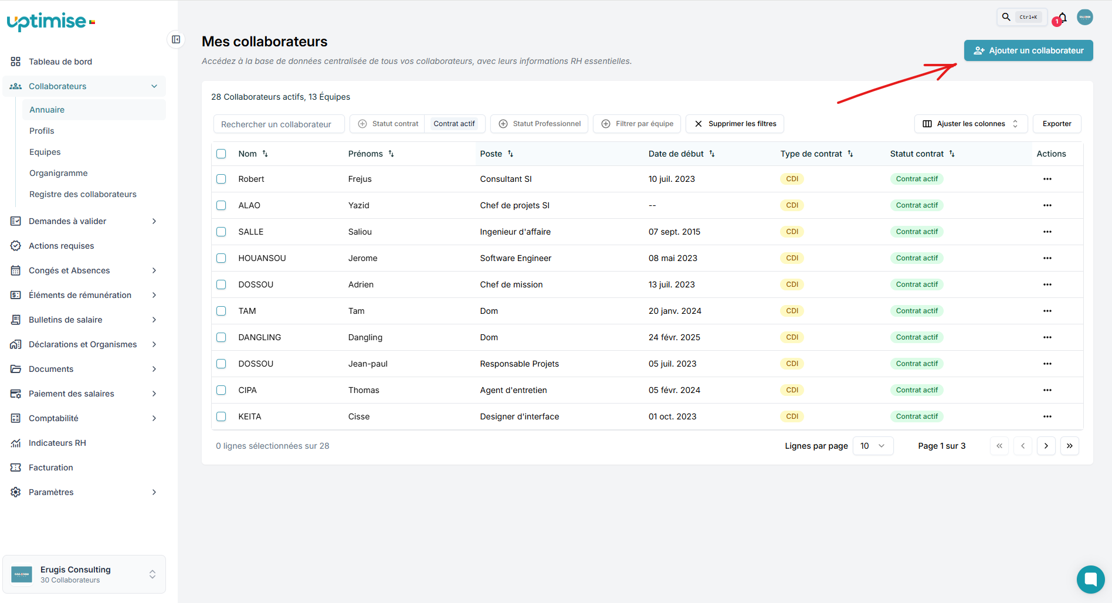
Task: Open the lines per page dropdown
Action: click(873, 446)
